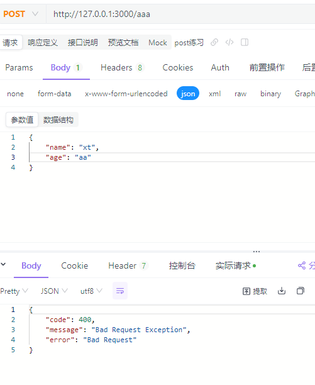Select the xml body type
The height and width of the screenshot is (385, 315).
[x=215, y=94]
